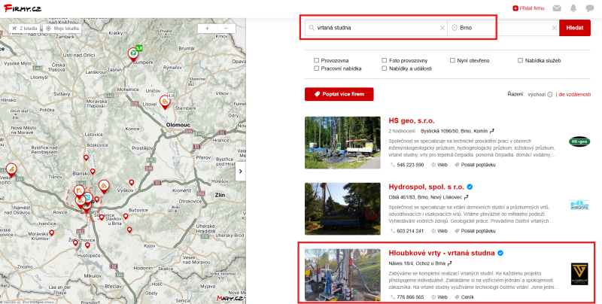The width and height of the screenshot is (602, 304).
Task: Click the Hloubkové vrty company logo
Action: click(x=579, y=274)
